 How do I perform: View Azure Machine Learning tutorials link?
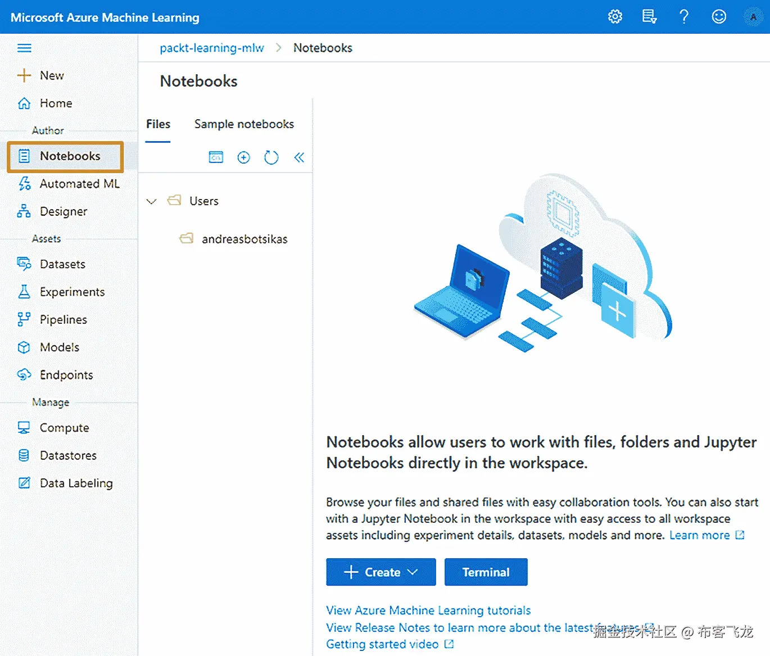428,610
